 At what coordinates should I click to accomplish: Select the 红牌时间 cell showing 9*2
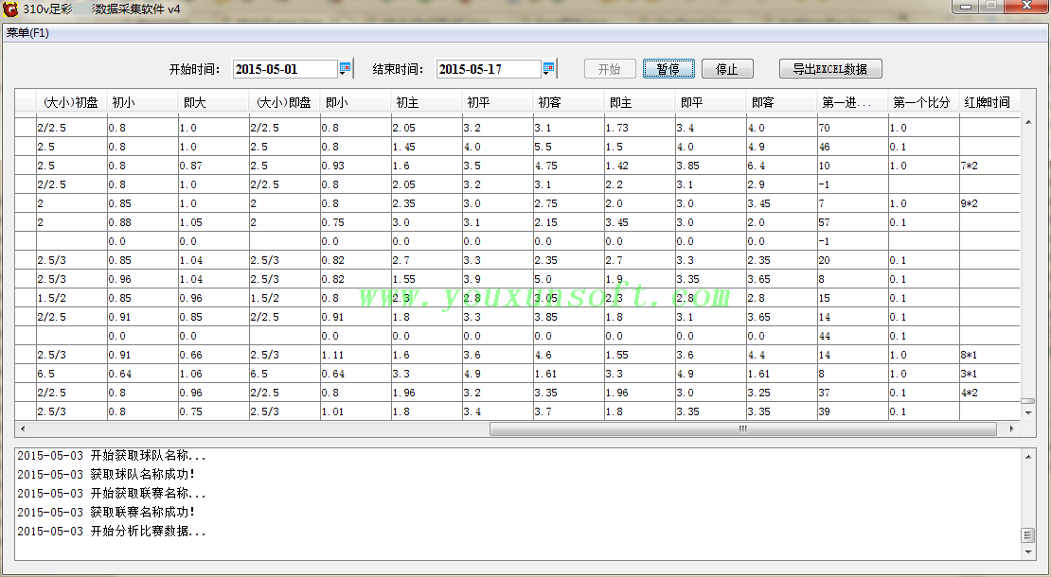coord(989,203)
